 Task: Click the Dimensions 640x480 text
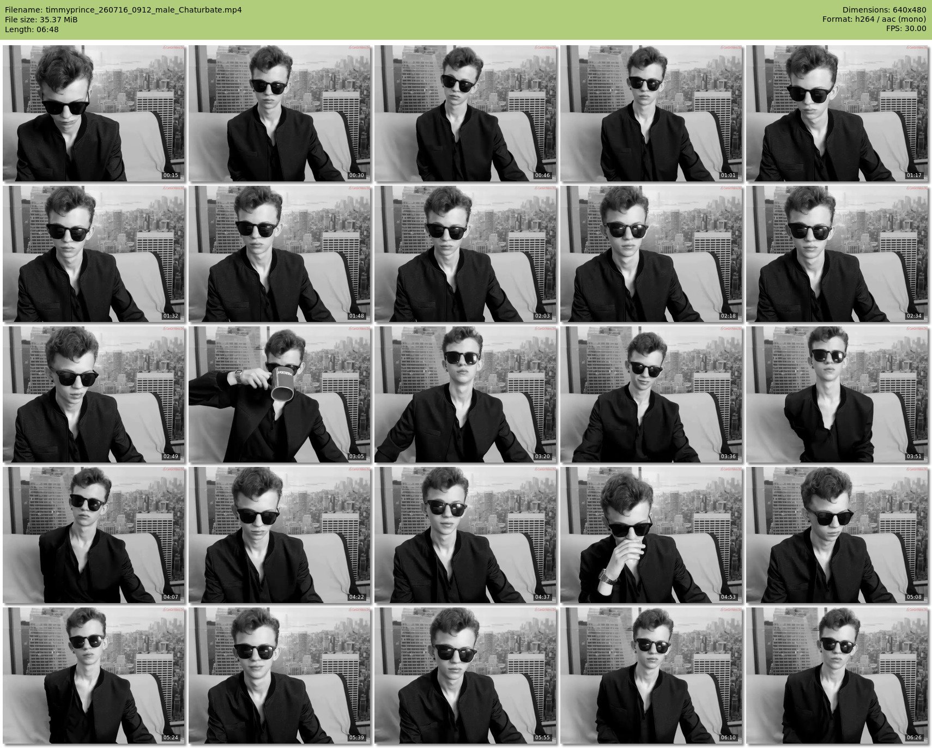(884, 10)
